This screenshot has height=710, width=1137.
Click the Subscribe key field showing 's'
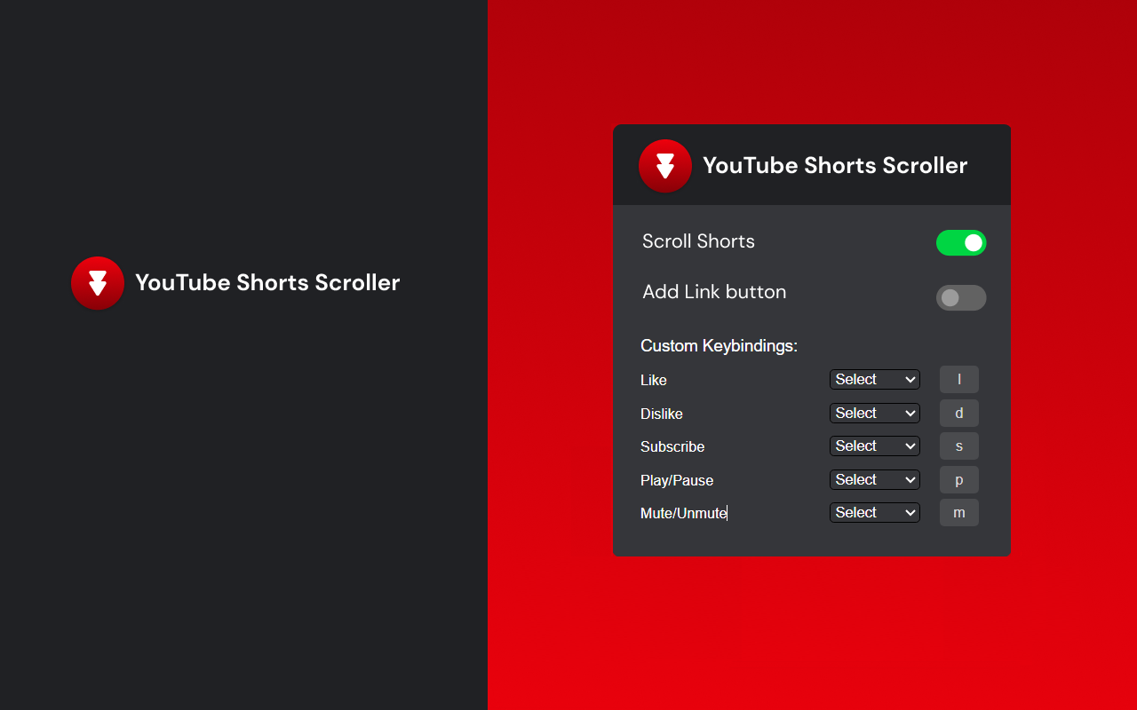(959, 446)
